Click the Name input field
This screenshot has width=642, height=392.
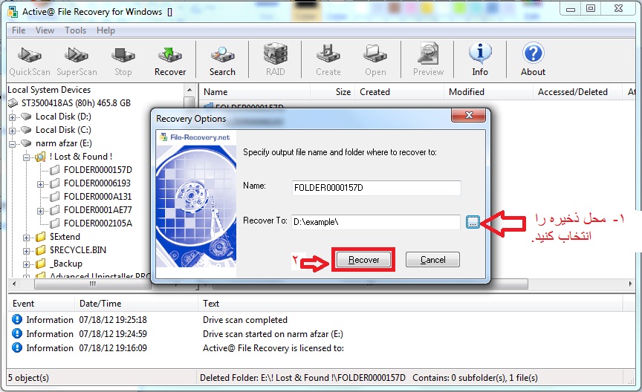[376, 188]
